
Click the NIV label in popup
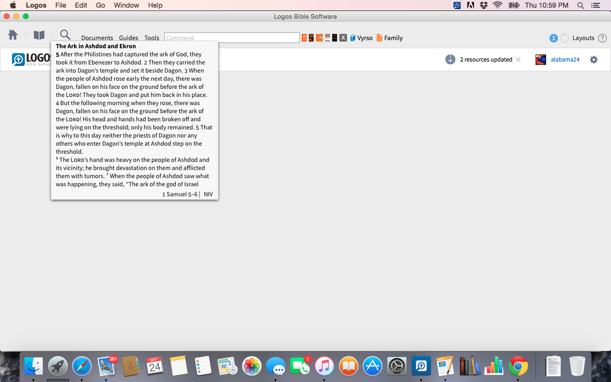pyautogui.click(x=208, y=194)
